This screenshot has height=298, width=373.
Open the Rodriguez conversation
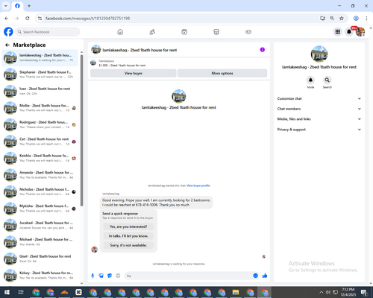[40, 124]
